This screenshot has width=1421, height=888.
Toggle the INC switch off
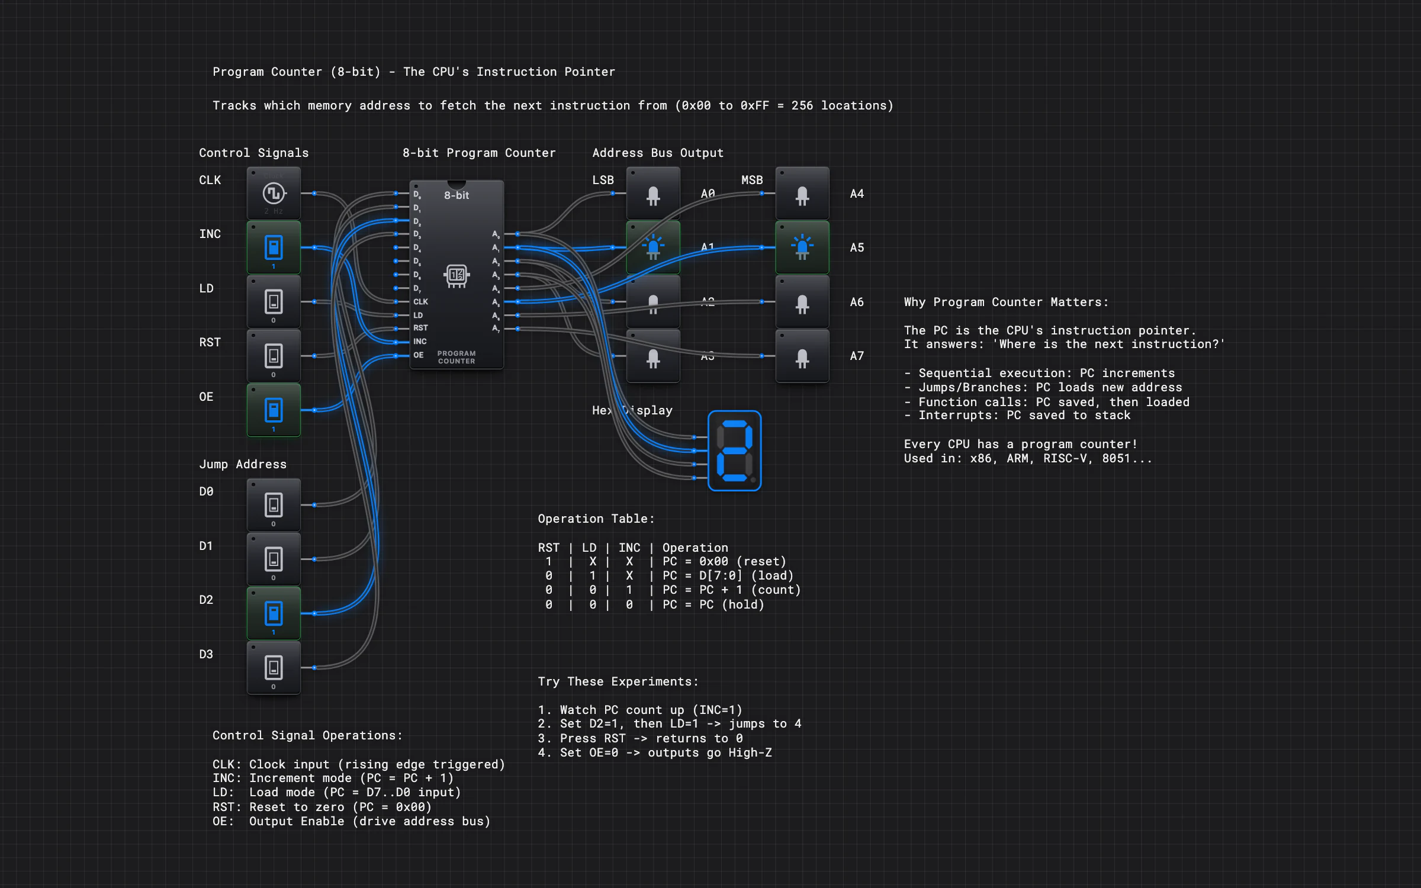(274, 247)
